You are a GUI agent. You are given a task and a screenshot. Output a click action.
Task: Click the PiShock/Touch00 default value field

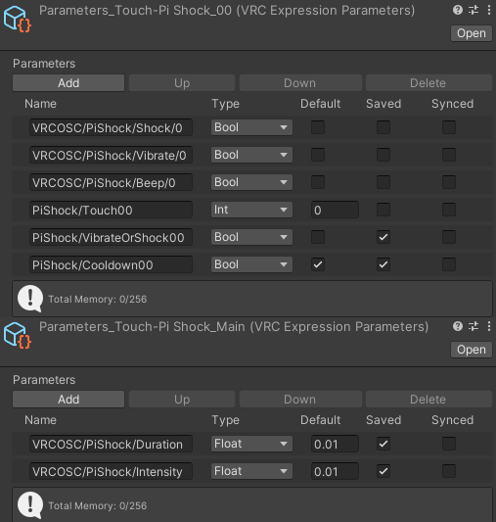335,210
